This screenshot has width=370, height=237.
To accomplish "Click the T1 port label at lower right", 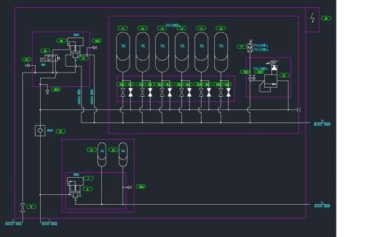I will point(322,205).
